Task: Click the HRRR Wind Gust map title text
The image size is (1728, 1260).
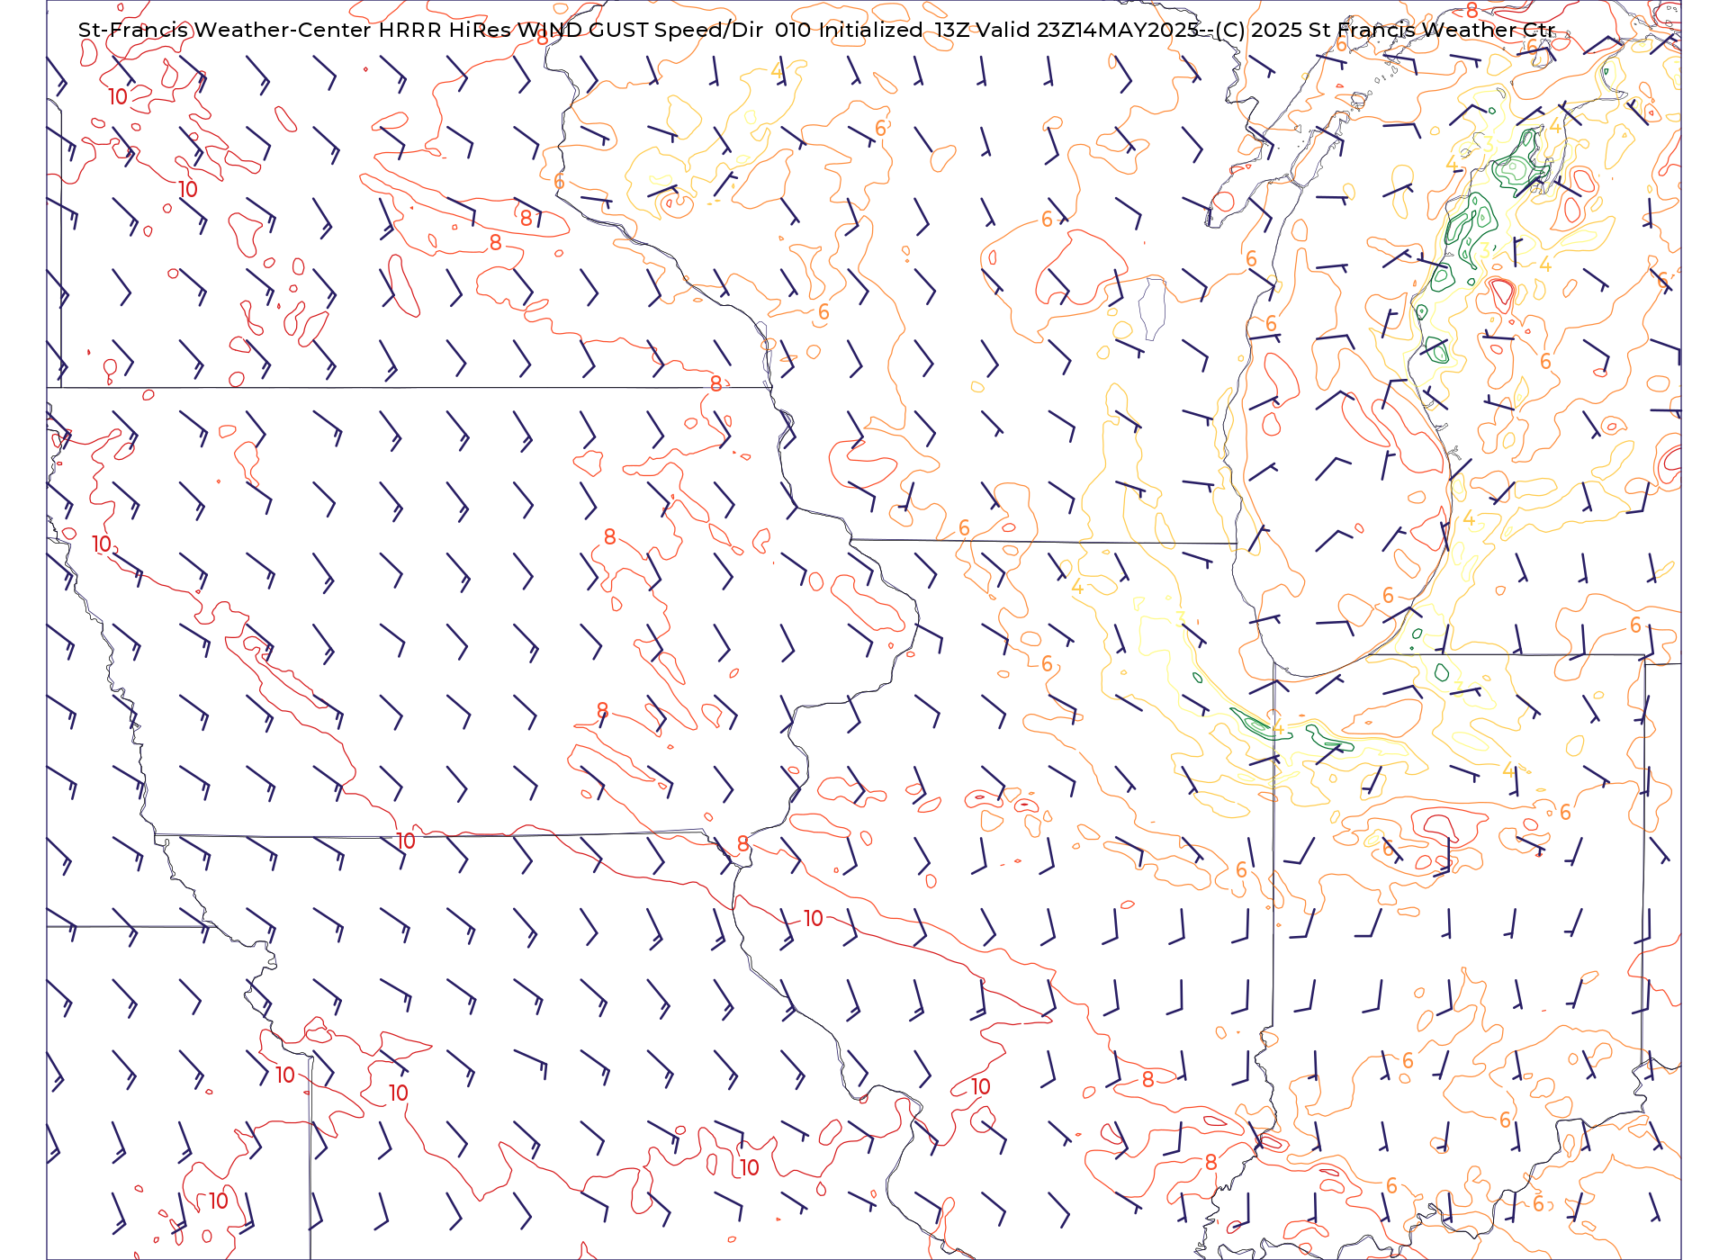Action: pos(816,30)
